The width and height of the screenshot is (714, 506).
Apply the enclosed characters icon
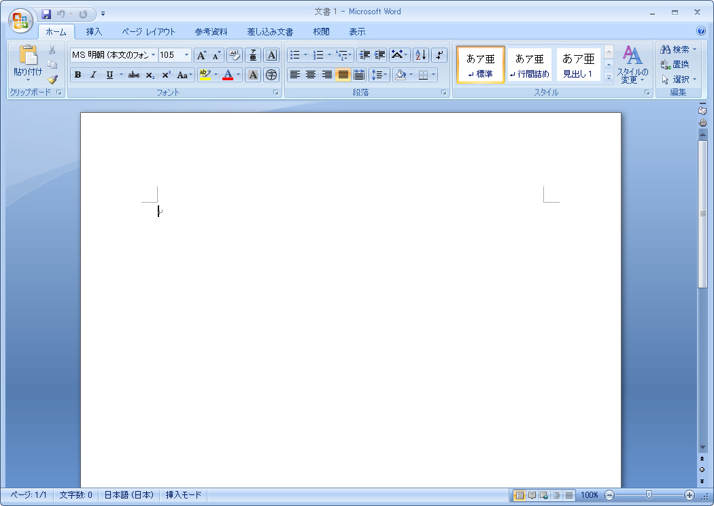pyautogui.click(x=271, y=75)
